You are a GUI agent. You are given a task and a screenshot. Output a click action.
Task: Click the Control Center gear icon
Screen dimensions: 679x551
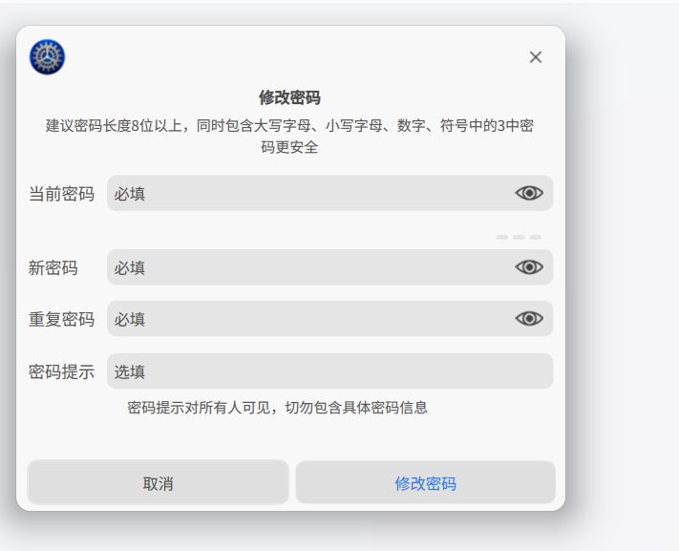[x=47, y=56]
